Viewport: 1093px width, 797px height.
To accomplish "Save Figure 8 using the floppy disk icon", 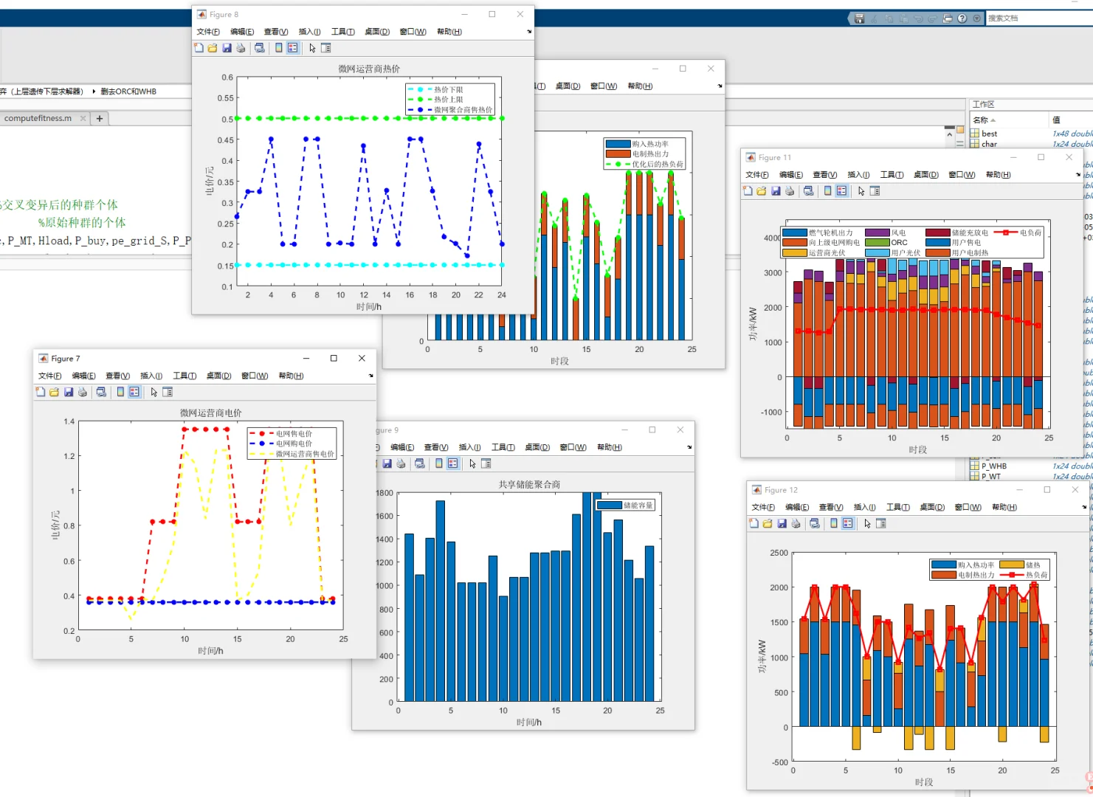I will pos(227,48).
